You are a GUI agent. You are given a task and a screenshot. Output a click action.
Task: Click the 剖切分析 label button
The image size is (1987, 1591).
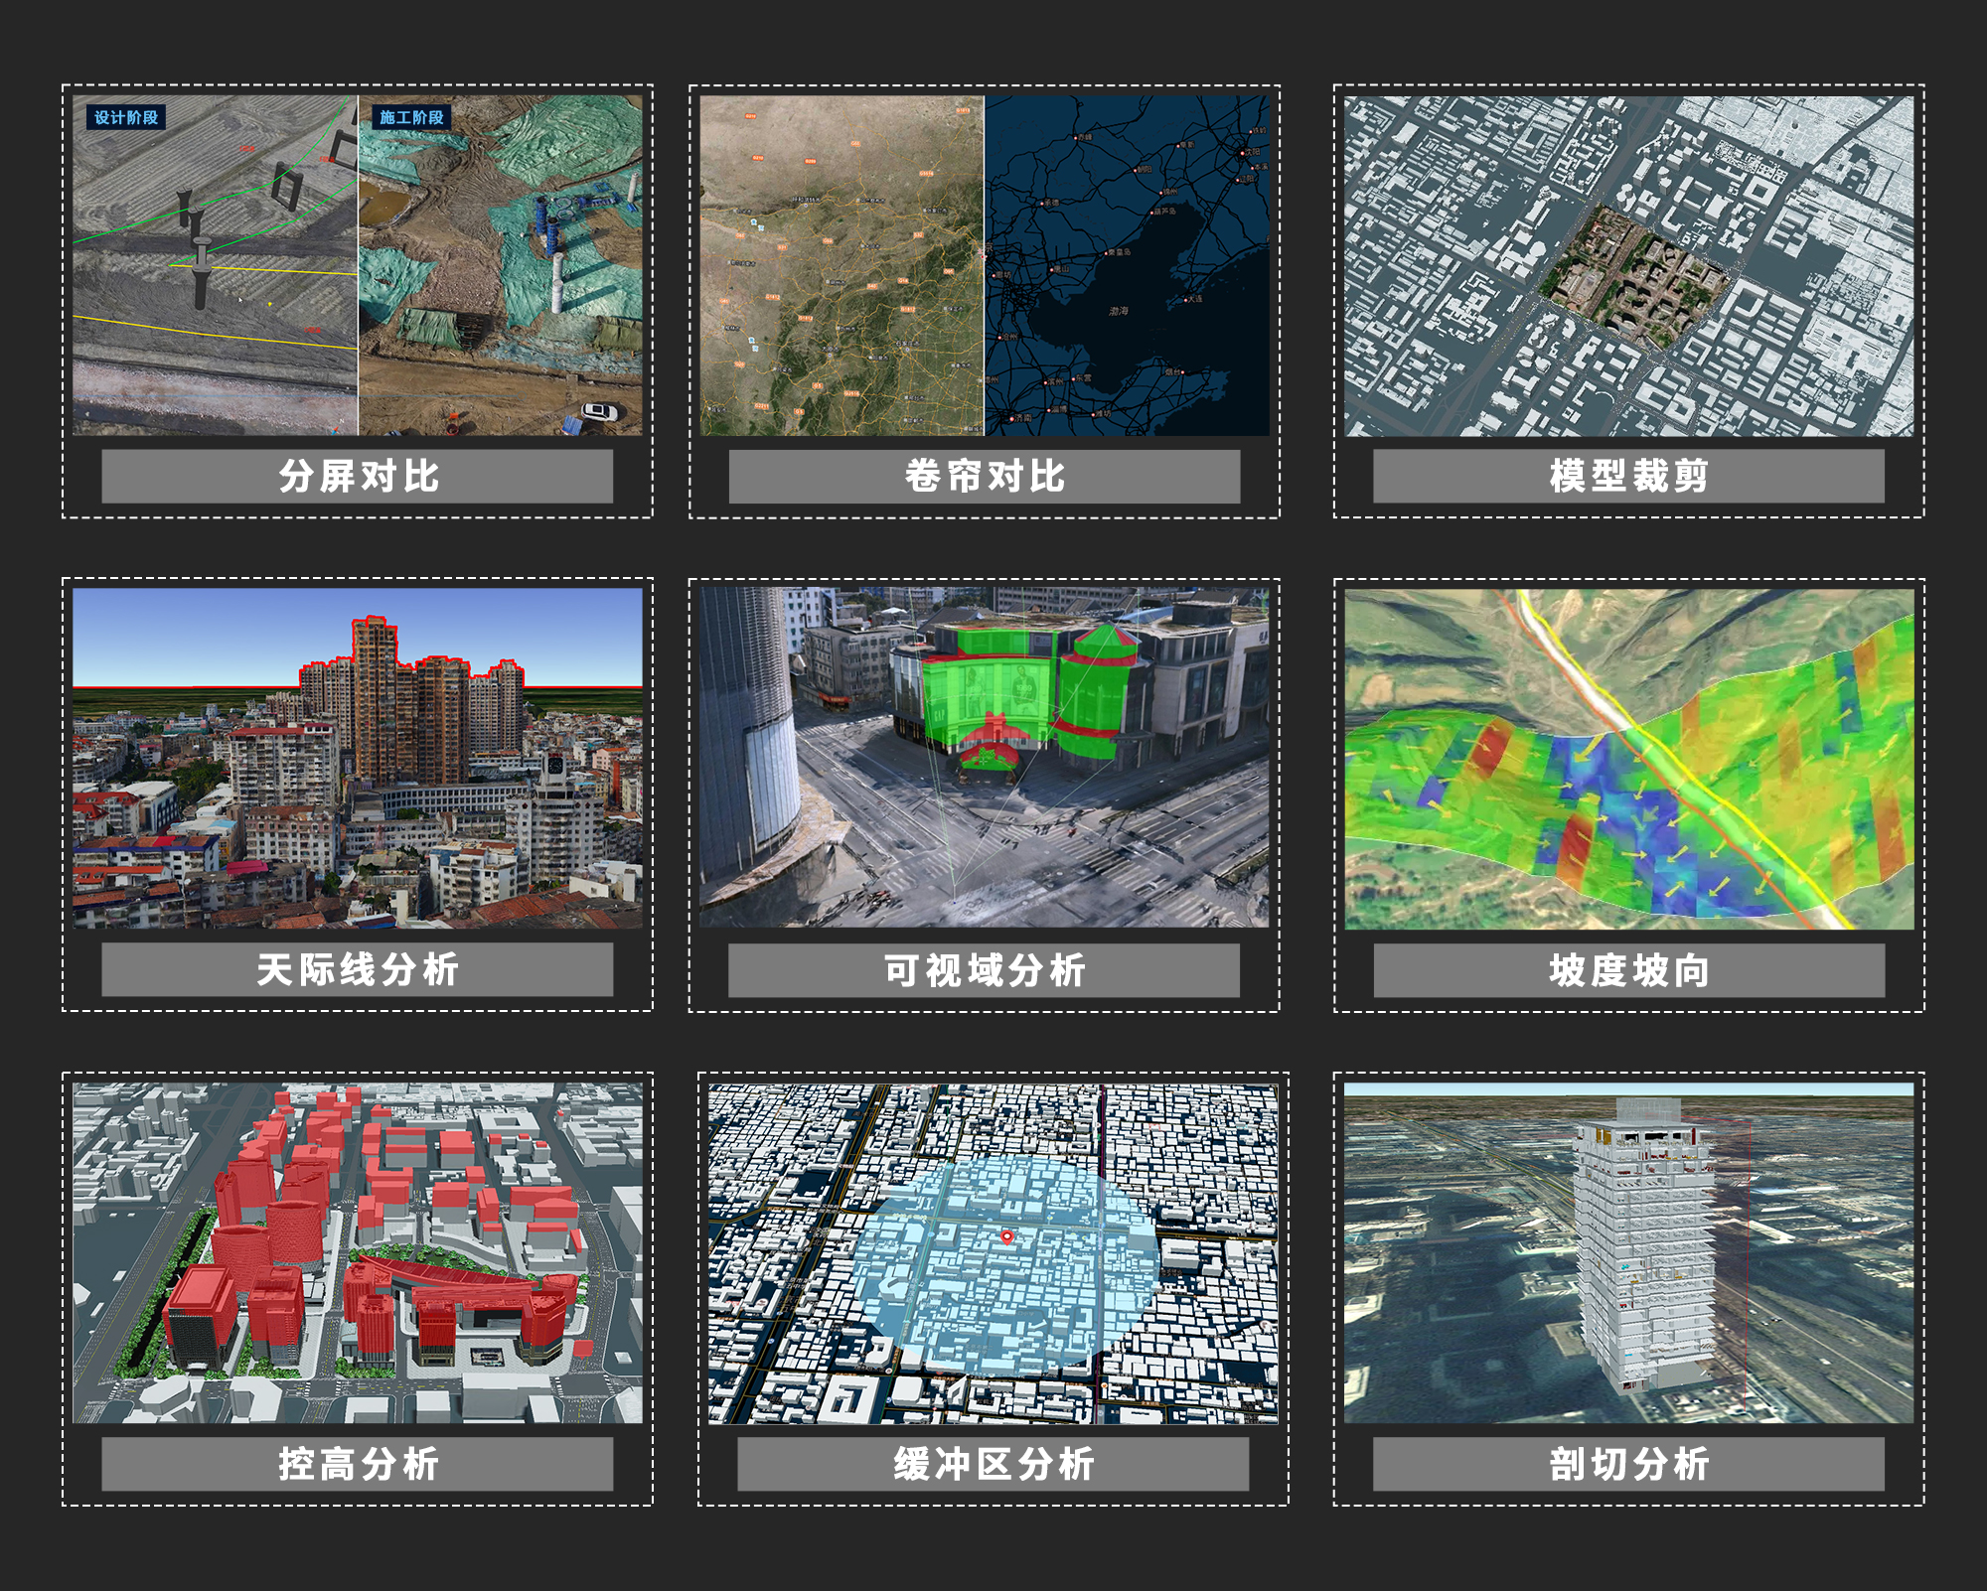pos(1628,1464)
